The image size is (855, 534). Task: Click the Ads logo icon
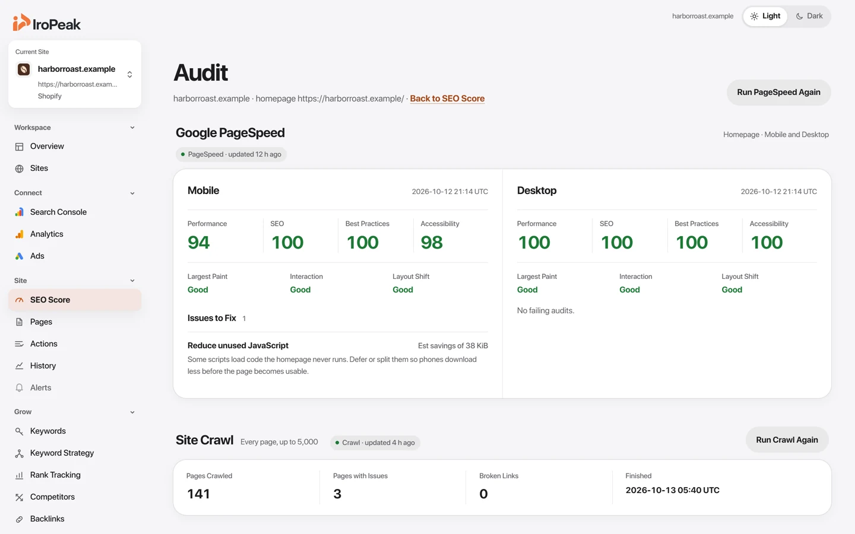(x=19, y=256)
